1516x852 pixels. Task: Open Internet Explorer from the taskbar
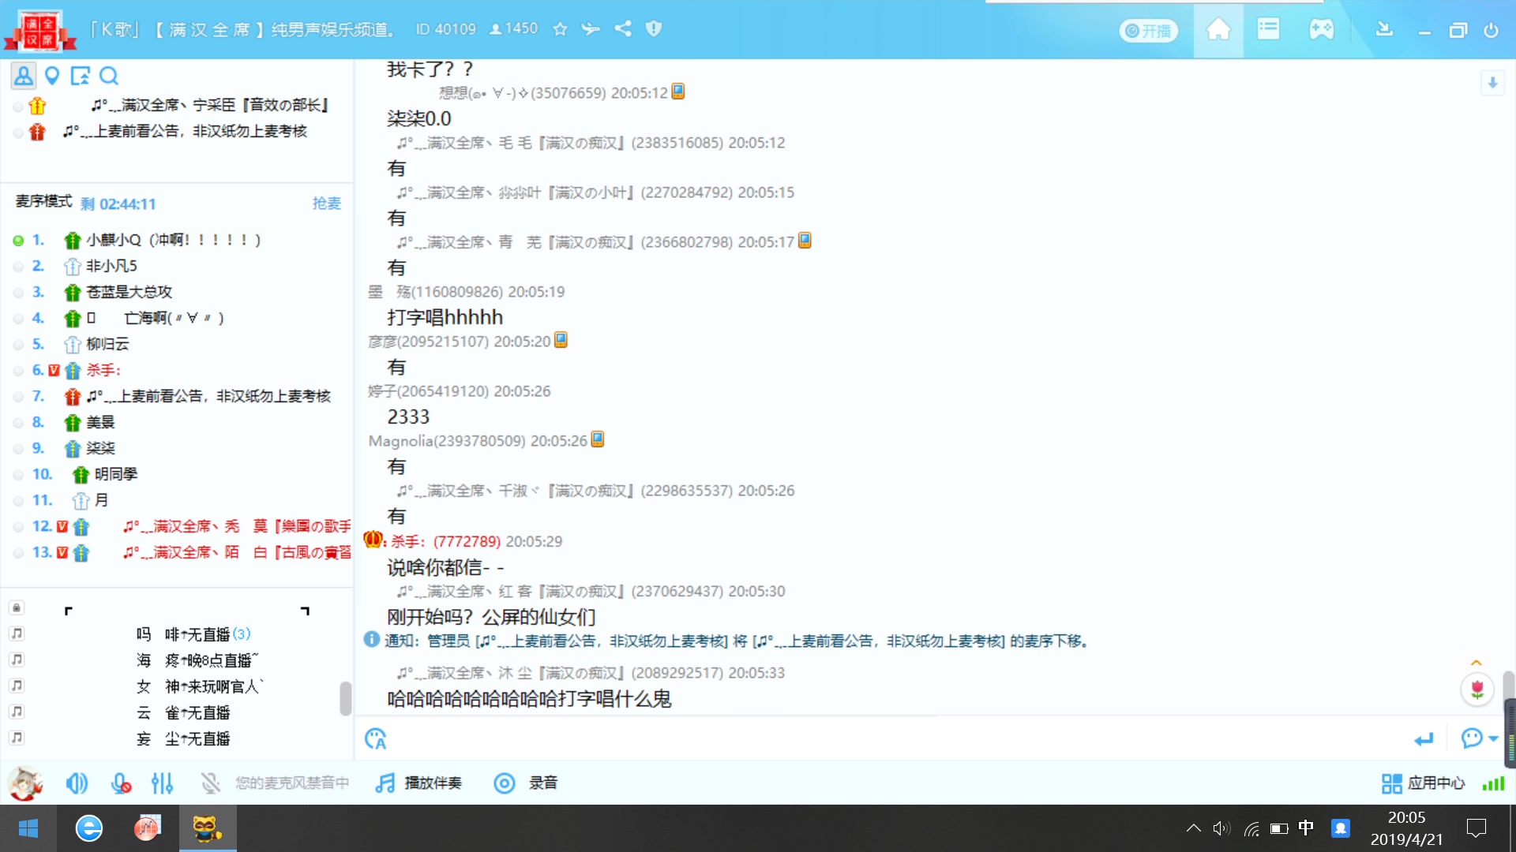coord(88,828)
